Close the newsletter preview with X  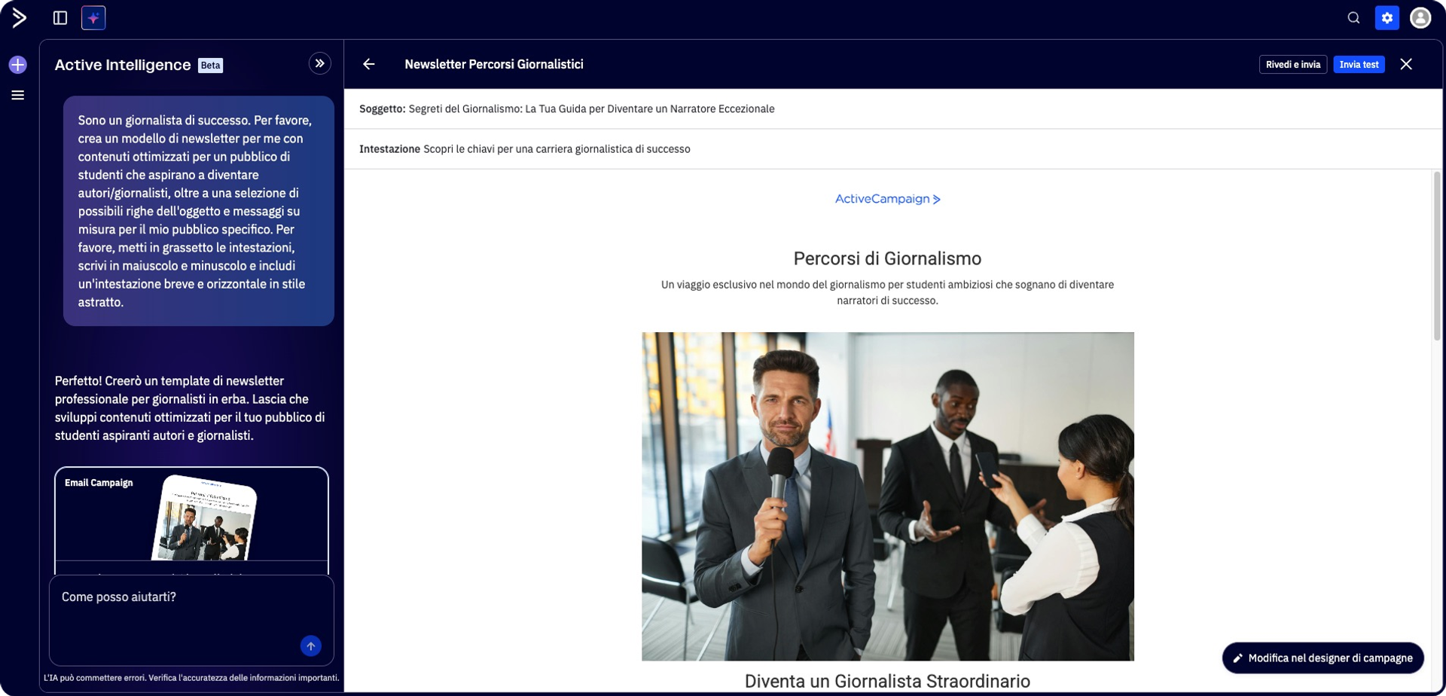click(x=1406, y=64)
